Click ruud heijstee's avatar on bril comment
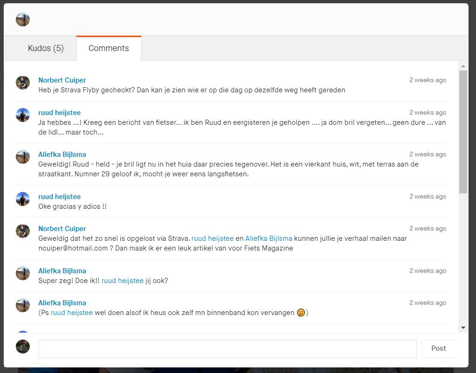476x373 pixels. point(23,115)
